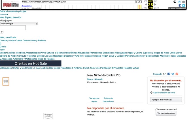Open the Videojuegos search category dropdown
Screen dimensions: 187x139
pyautogui.click(x=19, y=23)
